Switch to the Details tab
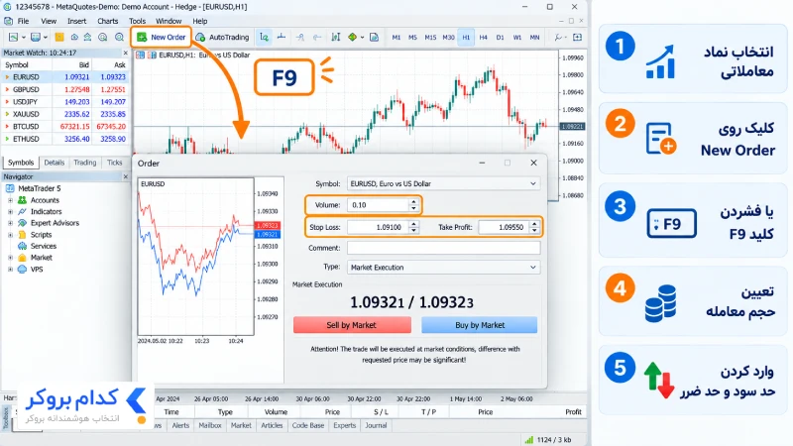The width and height of the screenshot is (793, 446). pos(55,163)
